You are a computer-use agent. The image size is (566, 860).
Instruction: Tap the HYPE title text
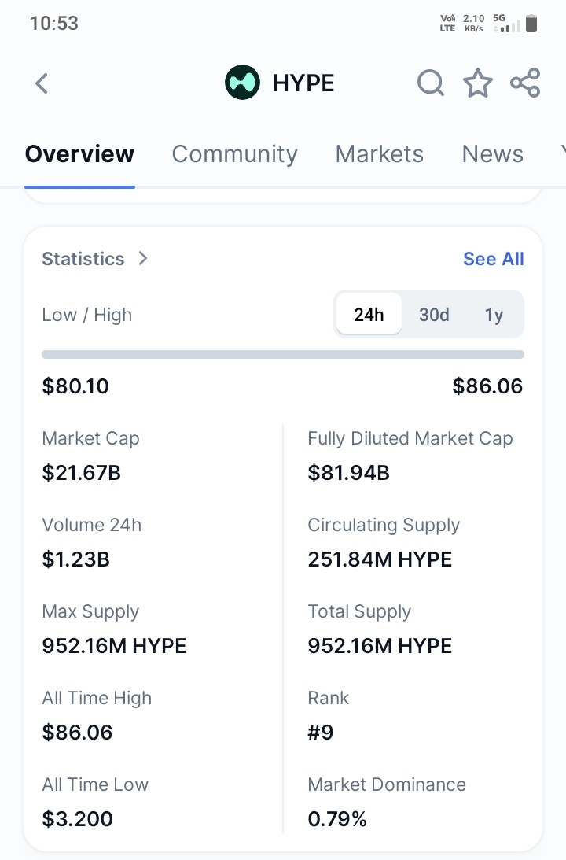coord(303,83)
